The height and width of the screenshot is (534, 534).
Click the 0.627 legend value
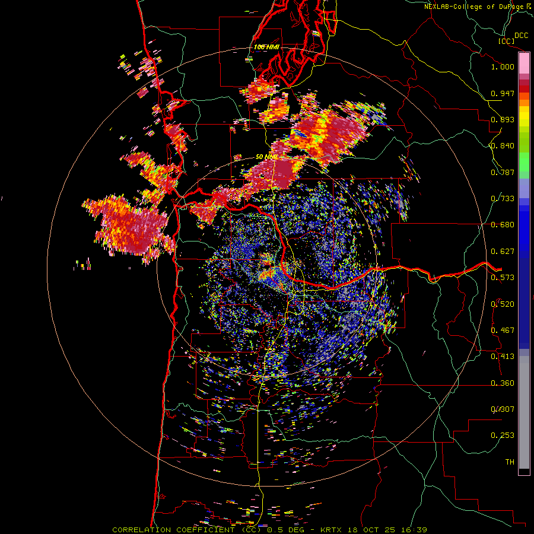pos(503,252)
